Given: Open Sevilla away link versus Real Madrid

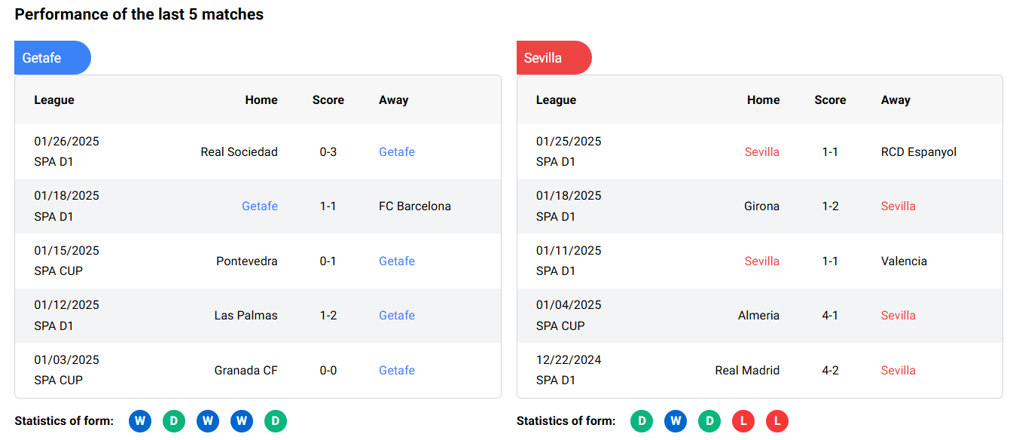Looking at the screenshot, I should [x=898, y=371].
